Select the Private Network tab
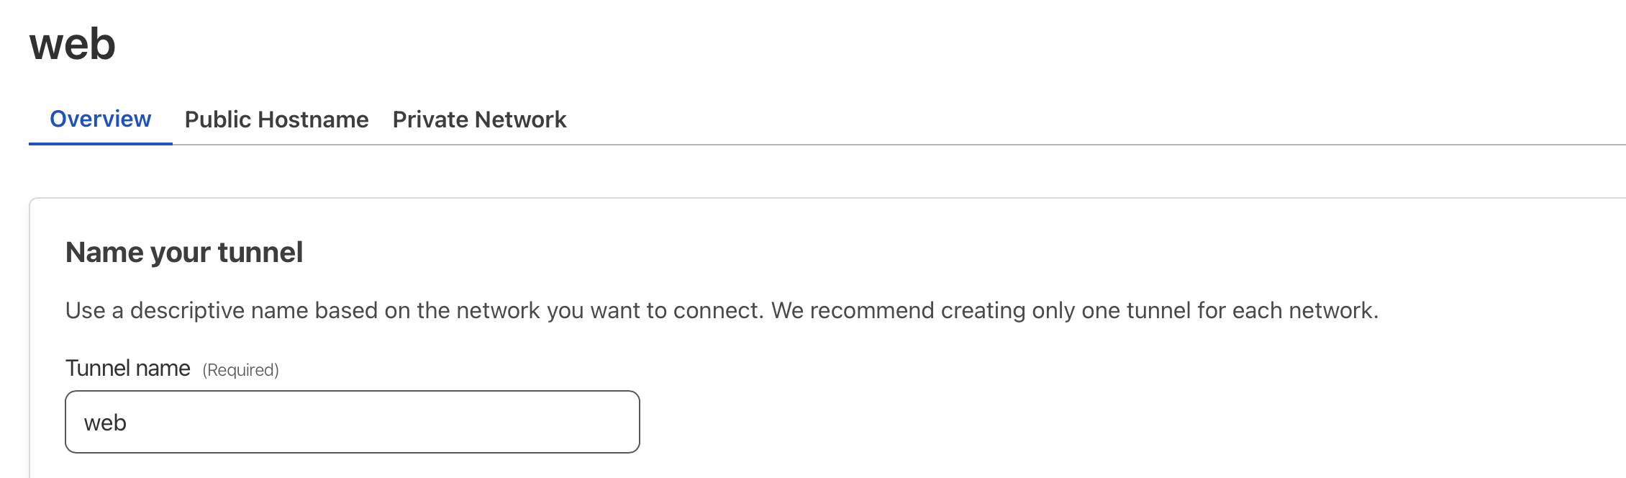The width and height of the screenshot is (1626, 478). click(479, 119)
